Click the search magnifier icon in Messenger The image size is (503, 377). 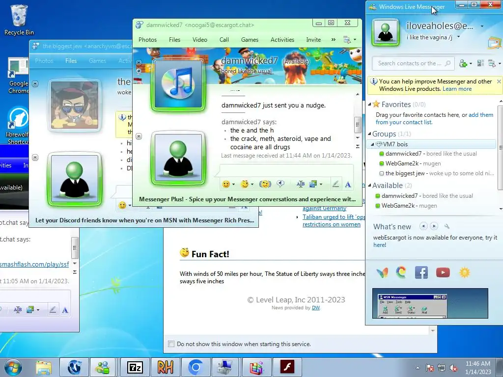pos(448,63)
